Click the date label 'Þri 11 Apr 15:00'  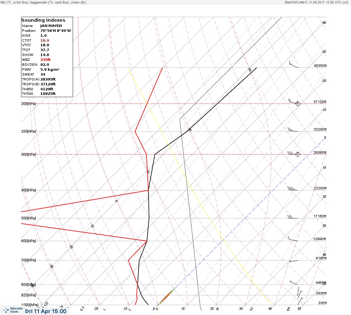point(45,311)
